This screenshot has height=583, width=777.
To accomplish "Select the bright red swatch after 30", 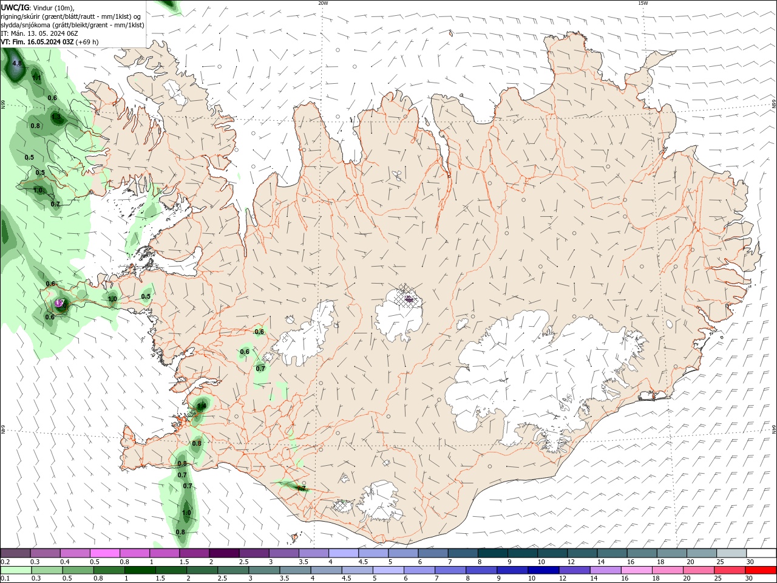I will click(760, 570).
